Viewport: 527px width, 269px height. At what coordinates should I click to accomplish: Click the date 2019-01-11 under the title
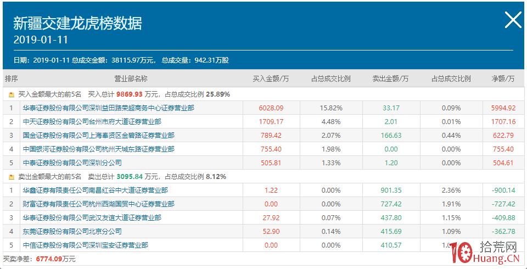(41, 40)
